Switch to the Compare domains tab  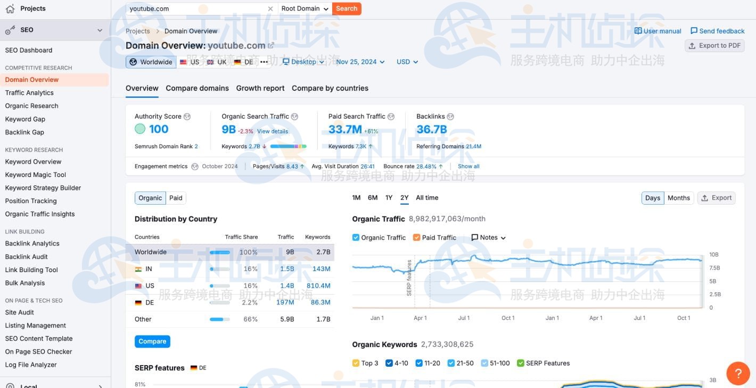197,88
